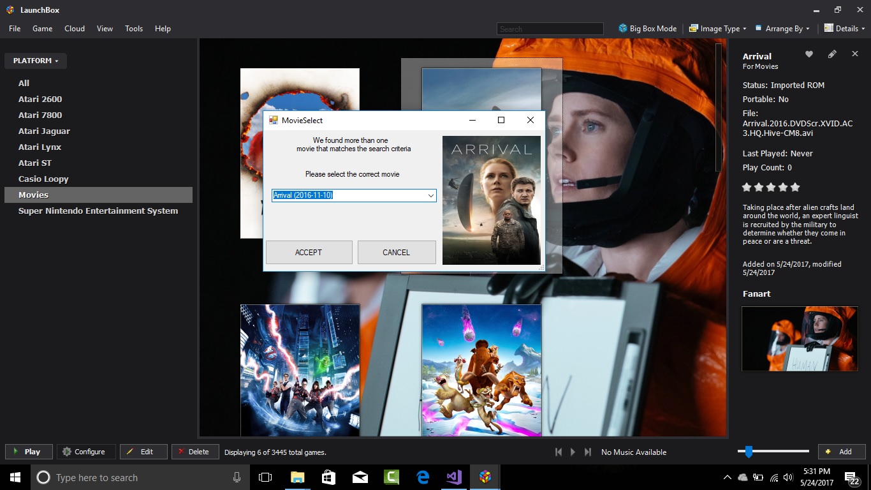871x490 pixels.
Task: Open the Game menu
Action: click(42, 29)
